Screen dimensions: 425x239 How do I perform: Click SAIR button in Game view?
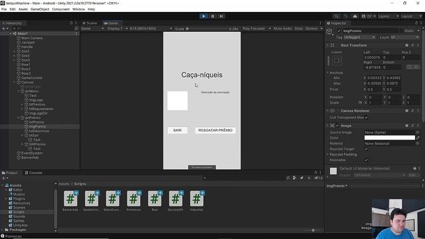(x=177, y=130)
